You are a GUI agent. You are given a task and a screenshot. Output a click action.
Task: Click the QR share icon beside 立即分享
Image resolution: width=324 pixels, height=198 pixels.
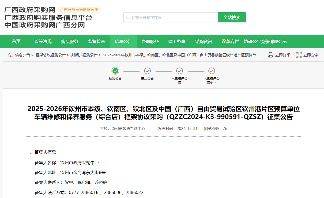(299, 55)
